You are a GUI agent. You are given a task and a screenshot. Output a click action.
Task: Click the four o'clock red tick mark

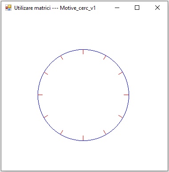[121, 116]
